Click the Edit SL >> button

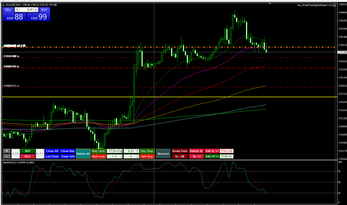[212, 151]
